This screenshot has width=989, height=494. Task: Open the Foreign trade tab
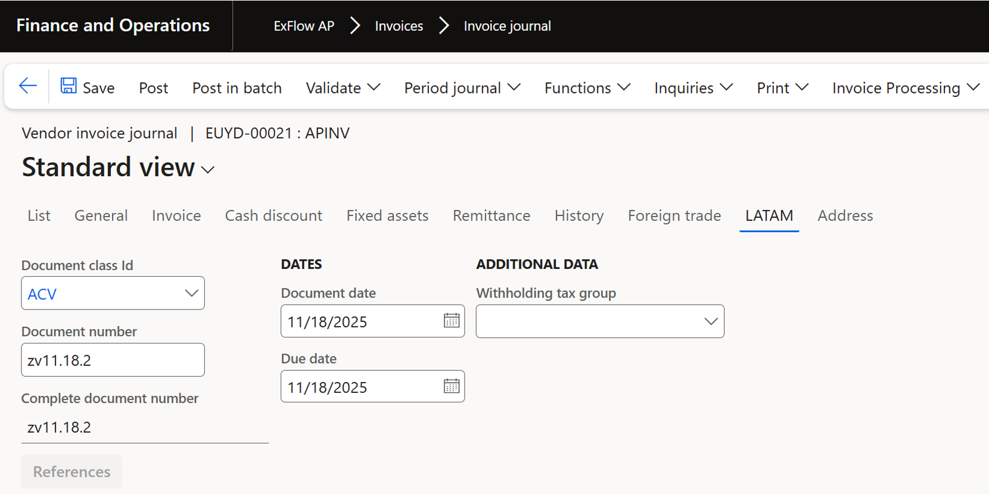pos(674,215)
